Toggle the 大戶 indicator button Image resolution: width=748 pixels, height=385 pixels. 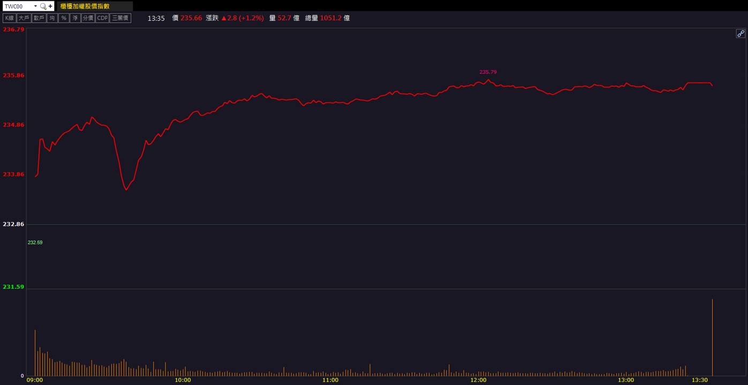coord(24,18)
